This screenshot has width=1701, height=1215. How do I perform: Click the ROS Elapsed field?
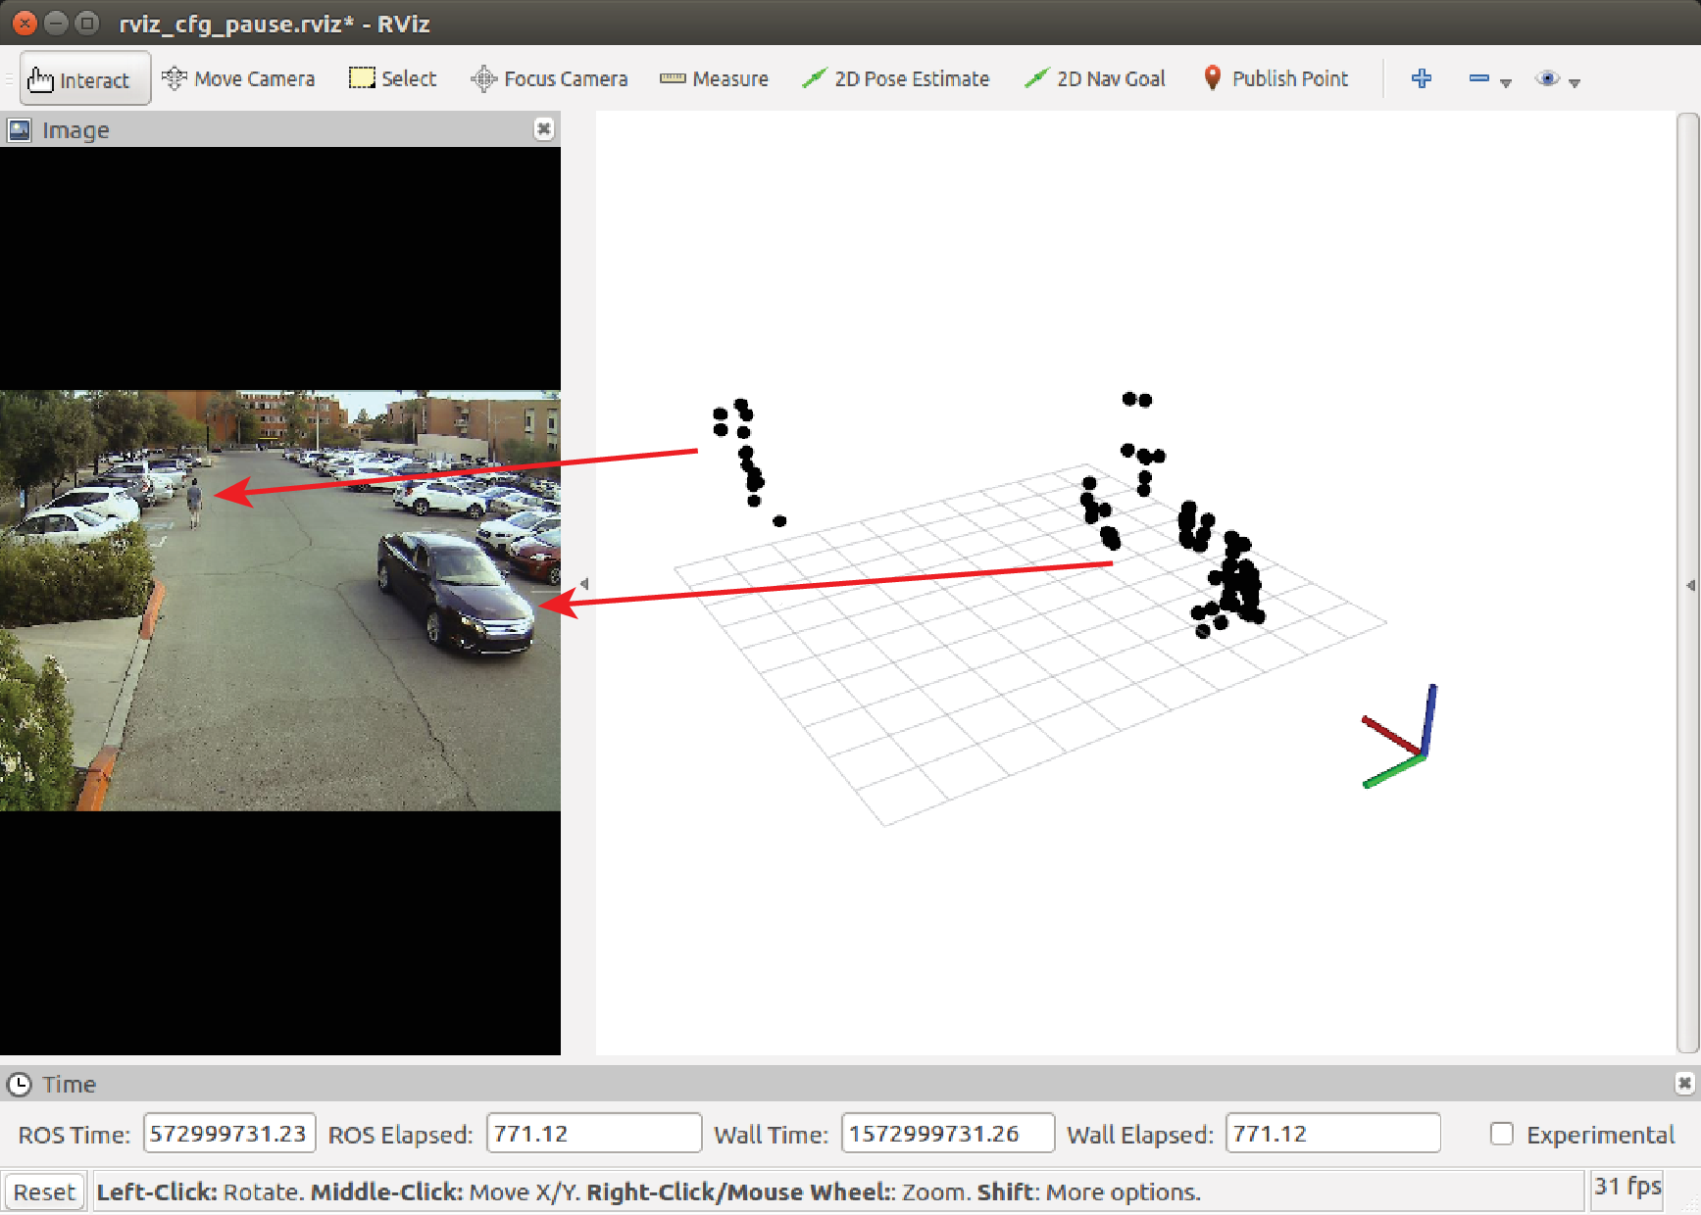point(594,1133)
